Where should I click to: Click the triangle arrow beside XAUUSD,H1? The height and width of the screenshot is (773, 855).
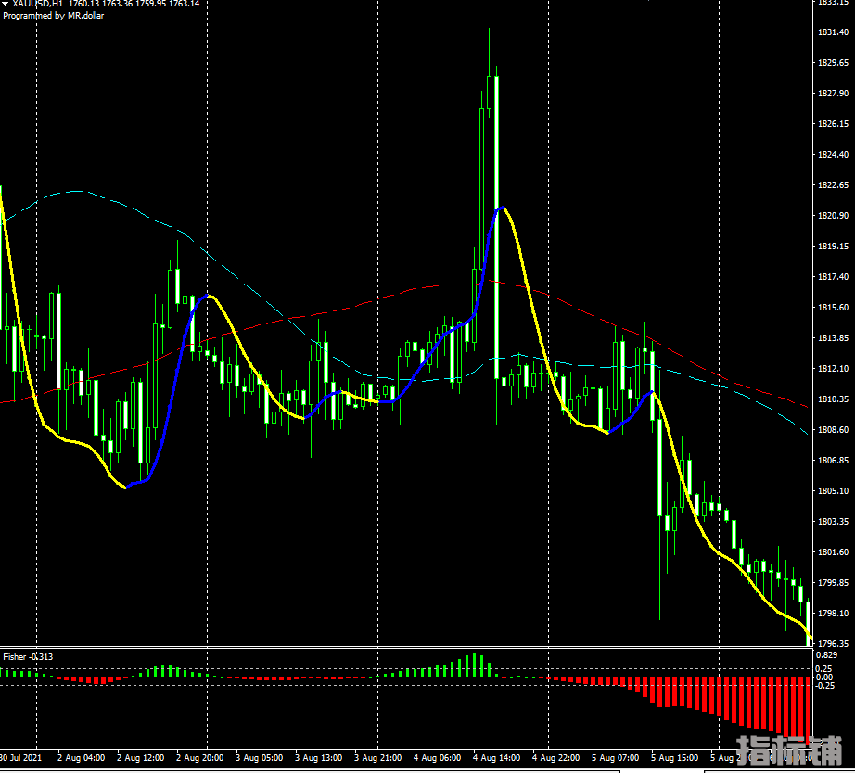6,4
